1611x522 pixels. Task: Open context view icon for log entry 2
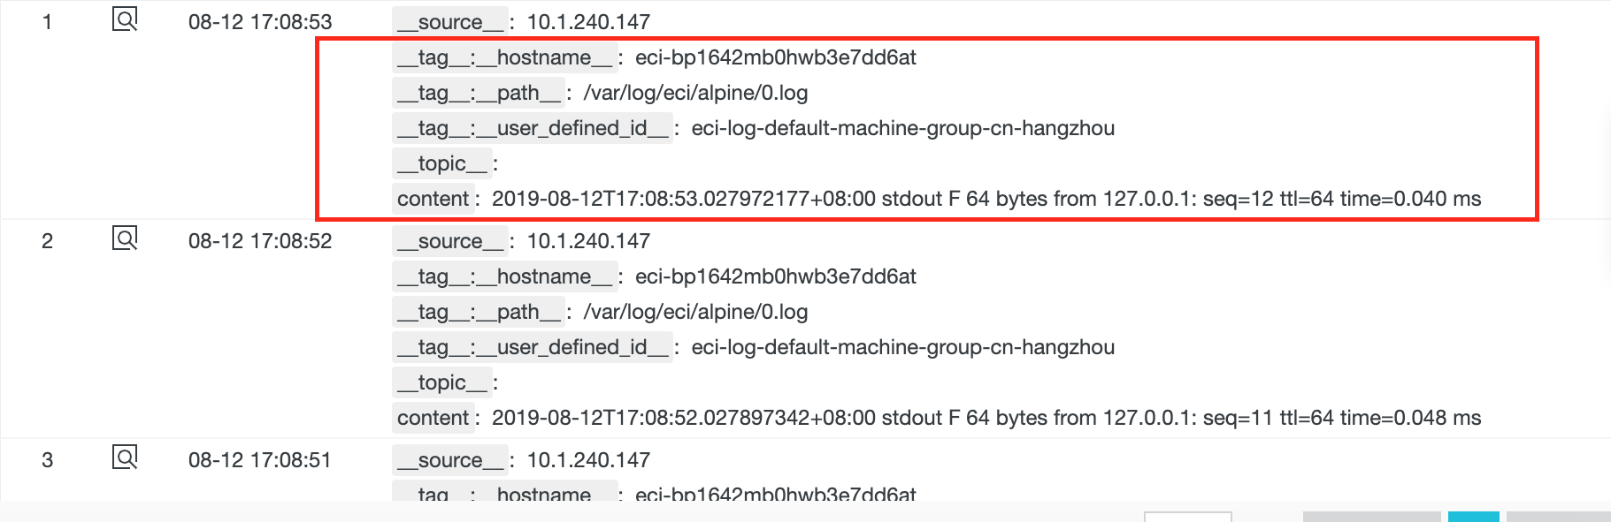(x=125, y=238)
